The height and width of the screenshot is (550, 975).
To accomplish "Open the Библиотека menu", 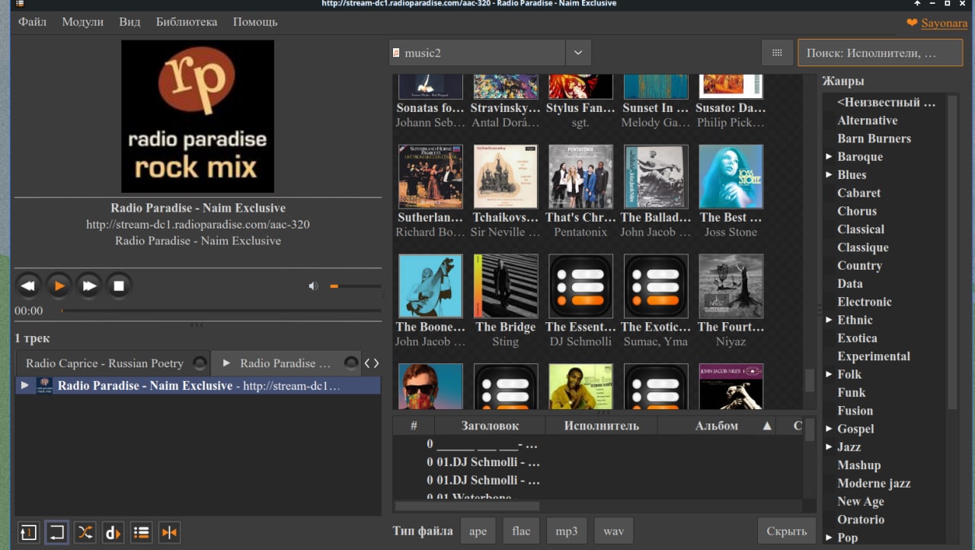I will (x=187, y=22).
